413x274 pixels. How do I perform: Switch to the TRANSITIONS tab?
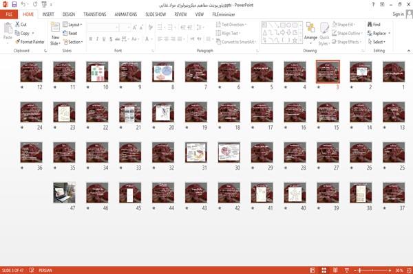(95, 14)
